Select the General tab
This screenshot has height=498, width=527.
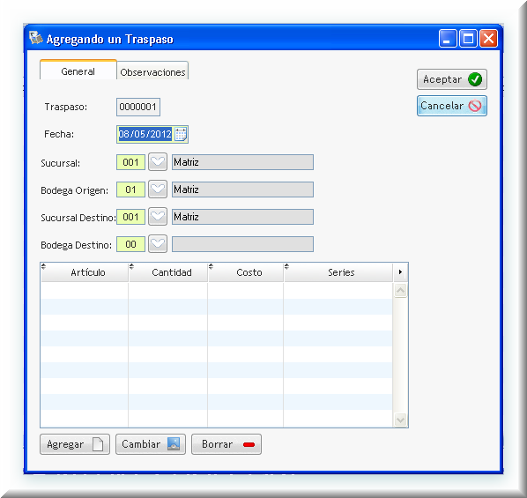pyautogui.click(x=78, y=71)
